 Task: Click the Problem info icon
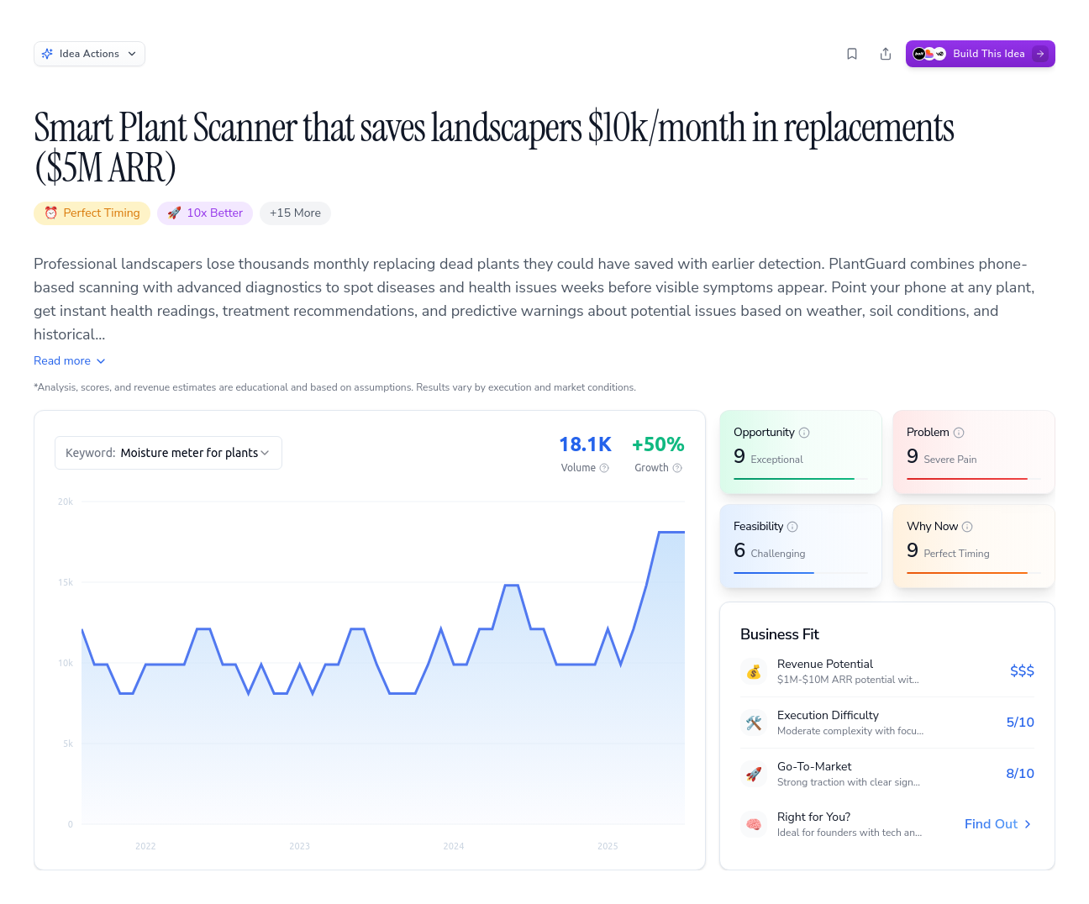(x=959, y=433)
